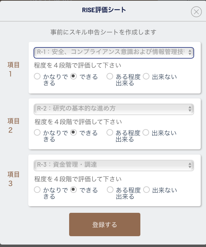This screenshot has height=247, width=206.
Task: Select かなりできる for 項目3
Action: tap(37, 190)
